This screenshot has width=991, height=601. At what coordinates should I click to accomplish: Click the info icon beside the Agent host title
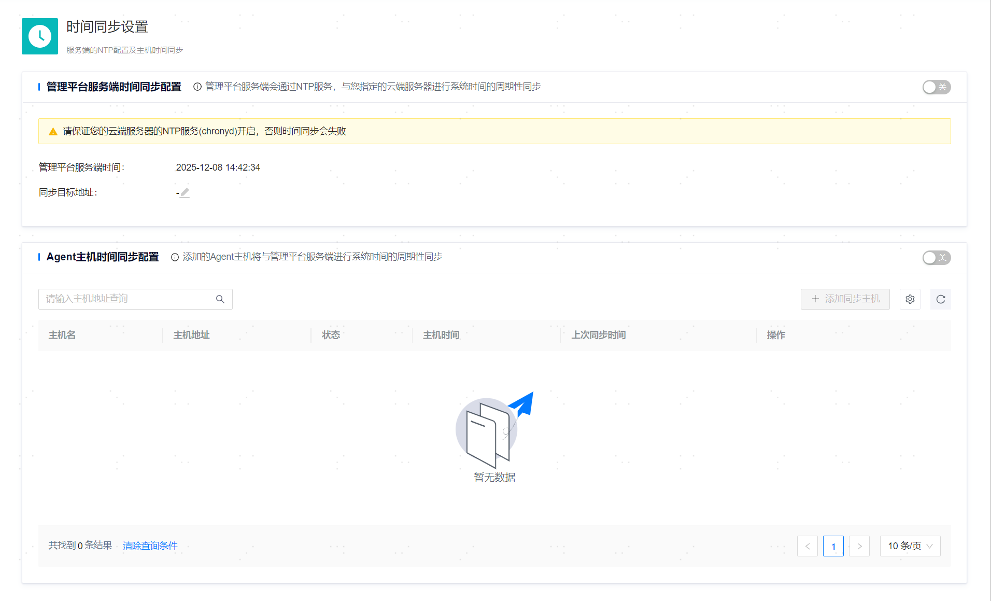pyautogui.click(x=175, y=257)
